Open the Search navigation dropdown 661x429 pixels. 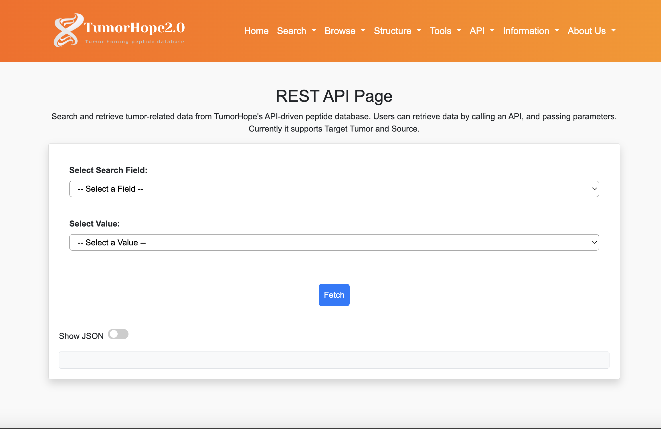296,31
